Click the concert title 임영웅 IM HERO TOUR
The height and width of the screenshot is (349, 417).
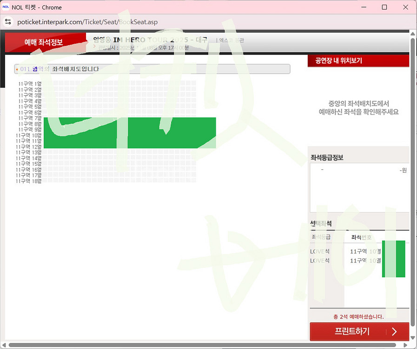tap(150, 40)
